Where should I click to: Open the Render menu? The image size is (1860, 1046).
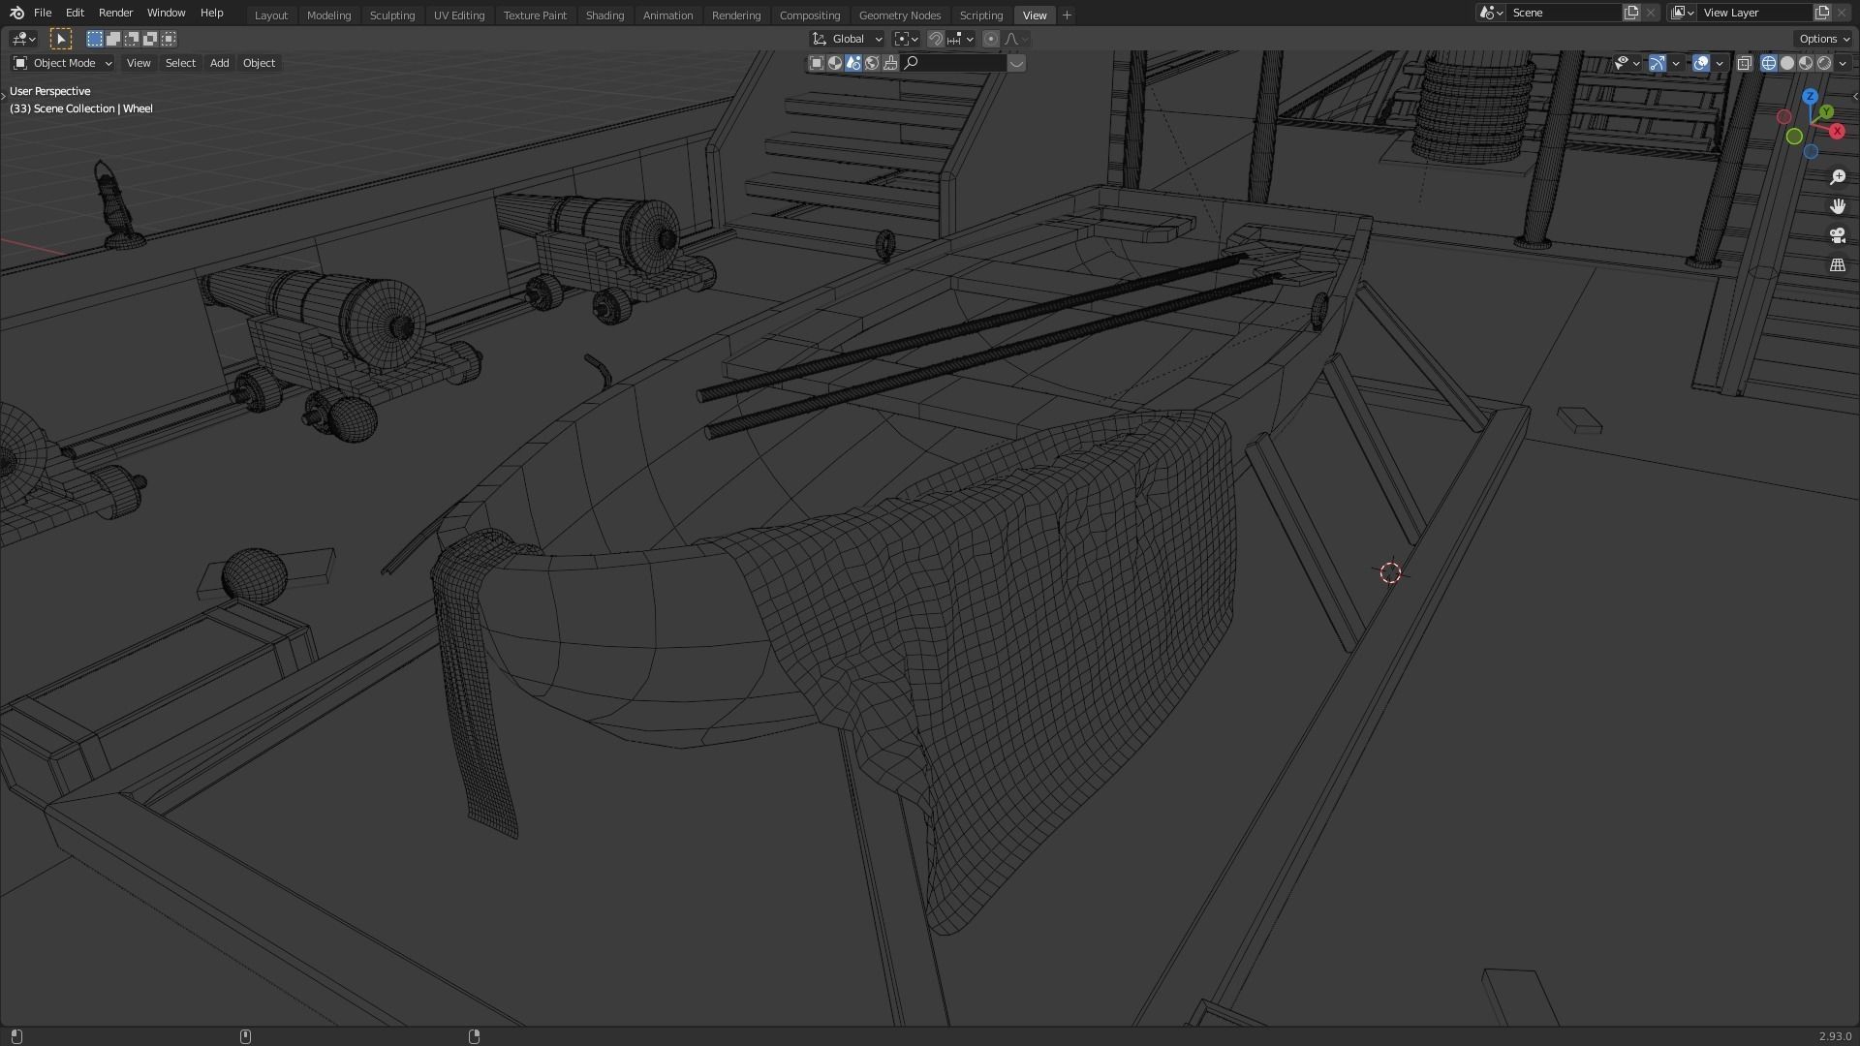click(x=115, y=13)
